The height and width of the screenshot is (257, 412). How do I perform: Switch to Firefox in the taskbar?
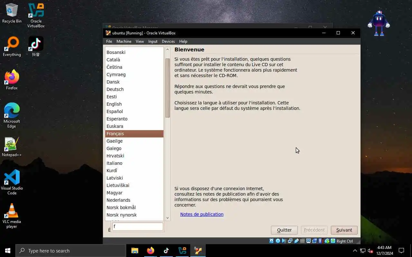[x=151, y=251]
